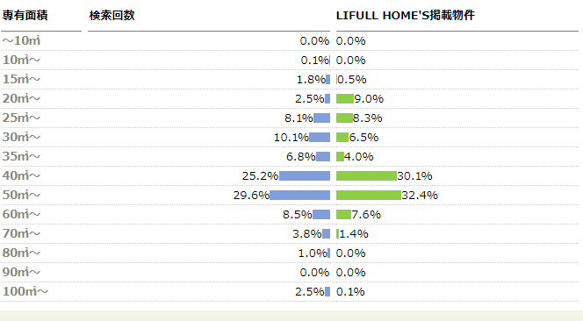
Task: Click the 〜10㎡ row label
Action: tap(21, 40)
